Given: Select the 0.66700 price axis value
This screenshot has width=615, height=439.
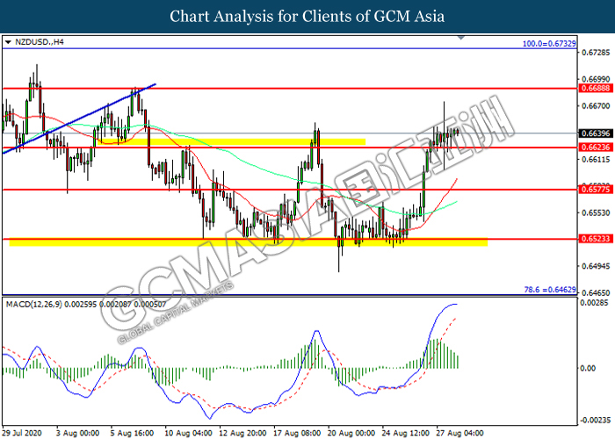Looking at the screenshot, I should [596, 106].
